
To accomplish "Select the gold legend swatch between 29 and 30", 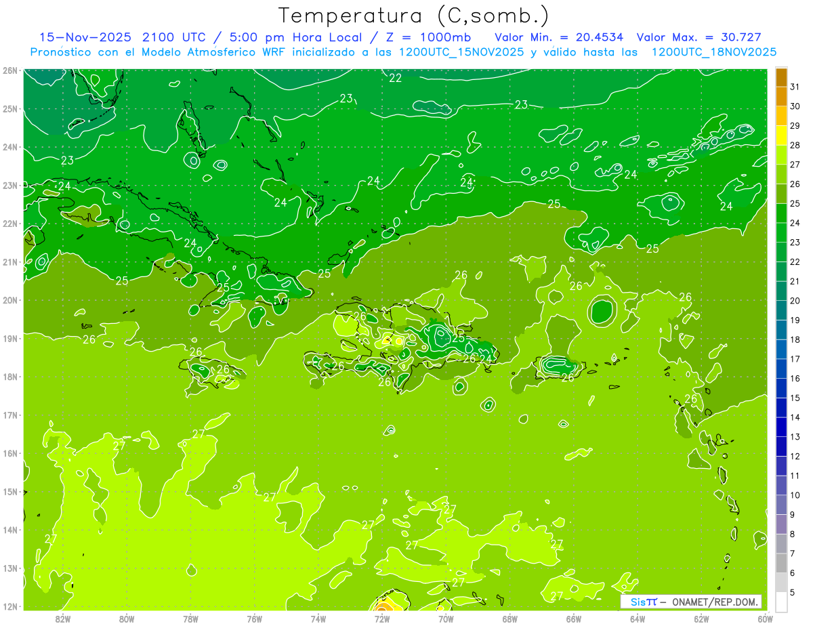I will coord(781,117).
